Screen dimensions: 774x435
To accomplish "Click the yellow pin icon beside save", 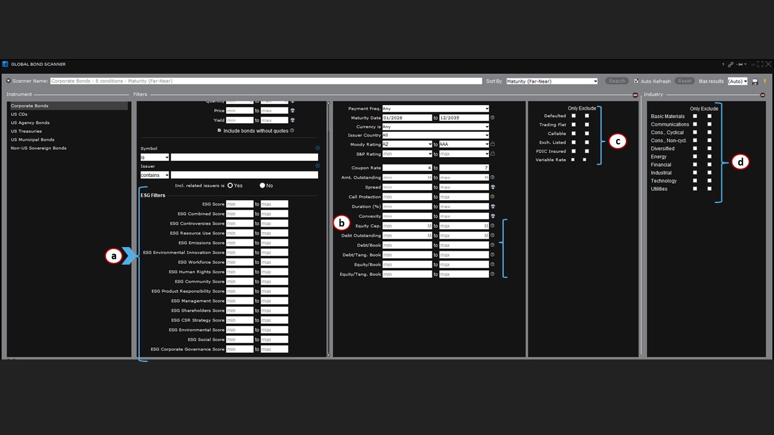I will (x=764, y=82).
